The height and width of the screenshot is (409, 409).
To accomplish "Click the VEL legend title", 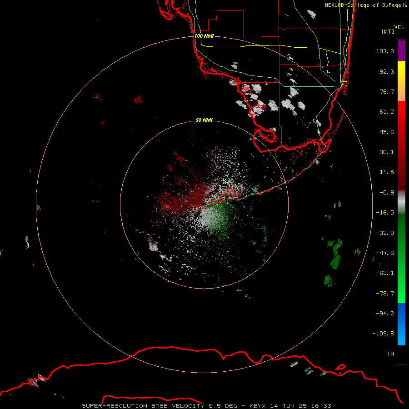I will (399, 27).
